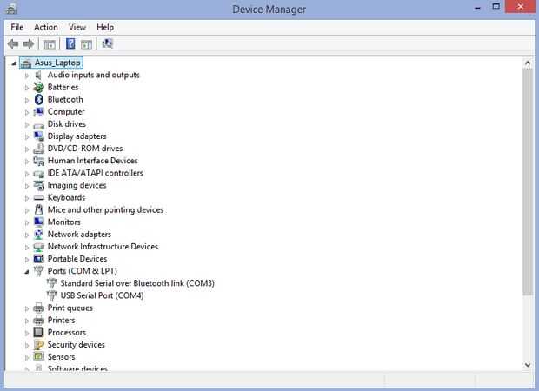Click the icon beside Standard Serial over Bluetooth link

(51, 283)
